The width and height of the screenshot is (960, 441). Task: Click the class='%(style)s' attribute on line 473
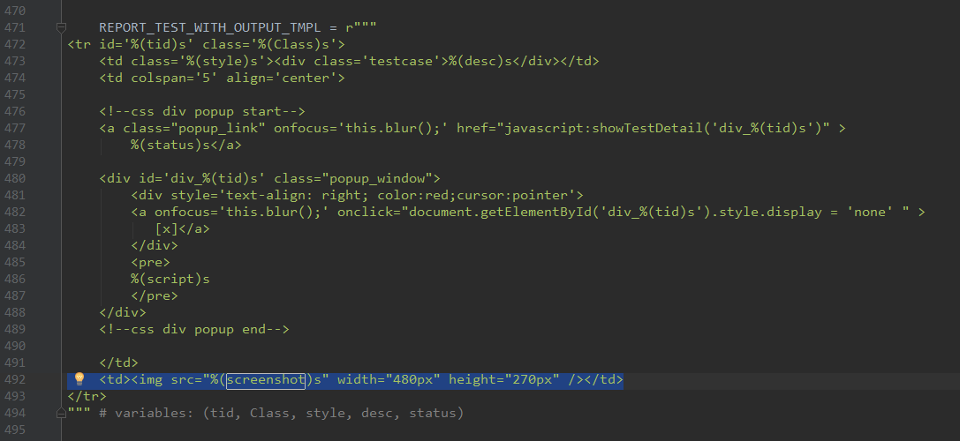pyautogui.click(x=199, y=61)
